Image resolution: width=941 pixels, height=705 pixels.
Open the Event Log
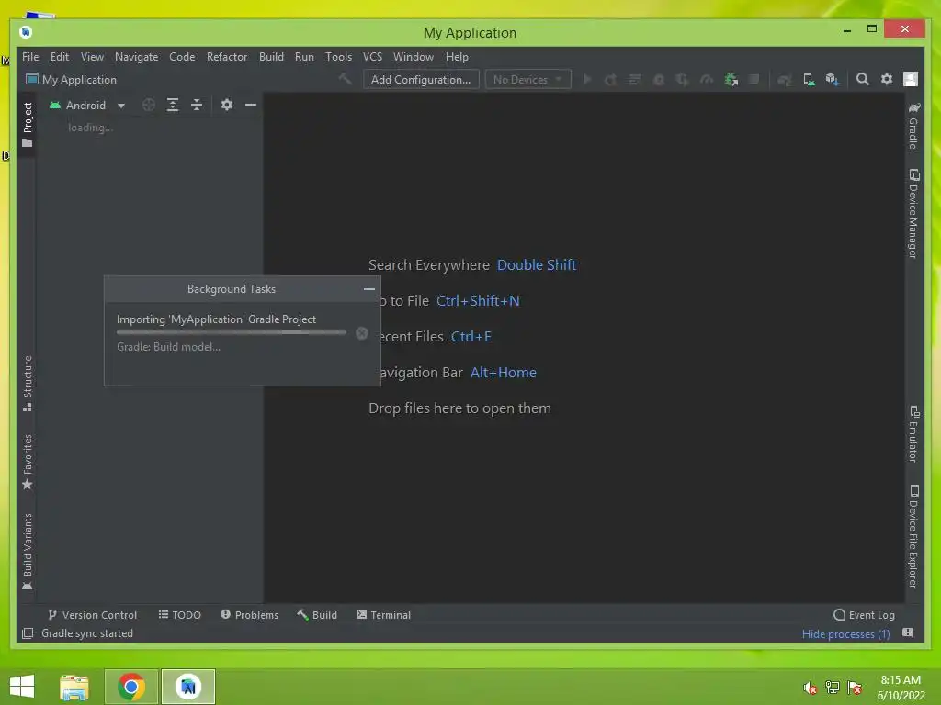click(864, 615)
